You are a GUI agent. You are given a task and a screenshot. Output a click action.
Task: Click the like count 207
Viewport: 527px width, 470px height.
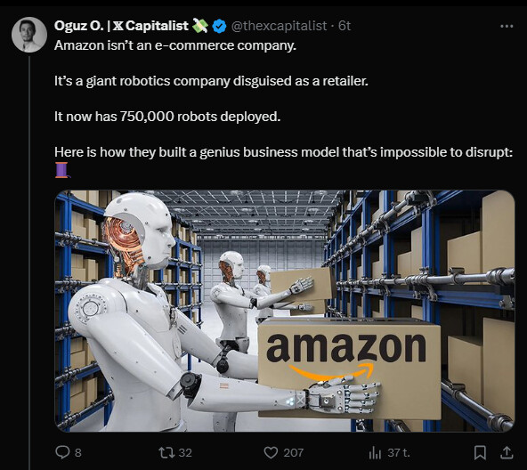point(294,452)
